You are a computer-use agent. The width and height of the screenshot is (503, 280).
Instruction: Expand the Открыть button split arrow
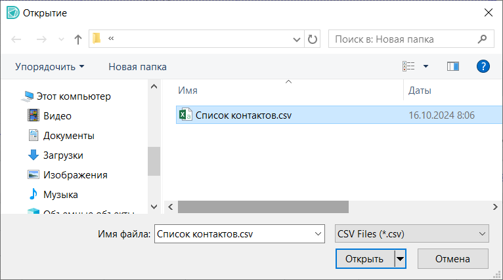pos(401,258)
